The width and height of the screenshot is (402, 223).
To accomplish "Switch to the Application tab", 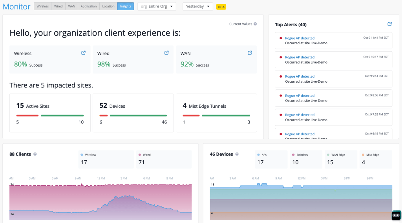I will [88, 7].
